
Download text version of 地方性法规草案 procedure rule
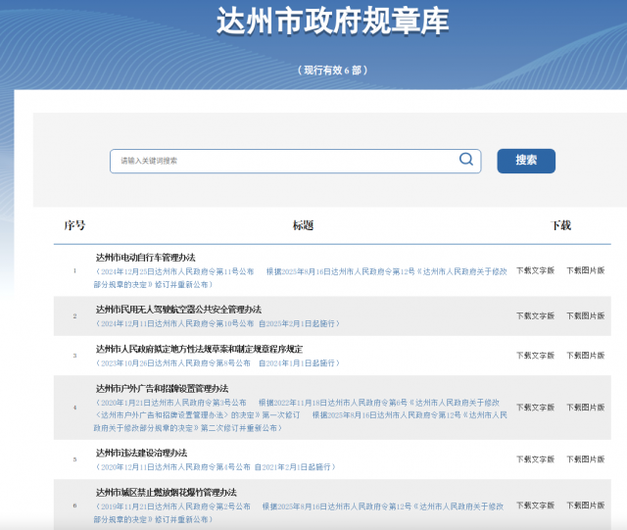coord(535,355)
